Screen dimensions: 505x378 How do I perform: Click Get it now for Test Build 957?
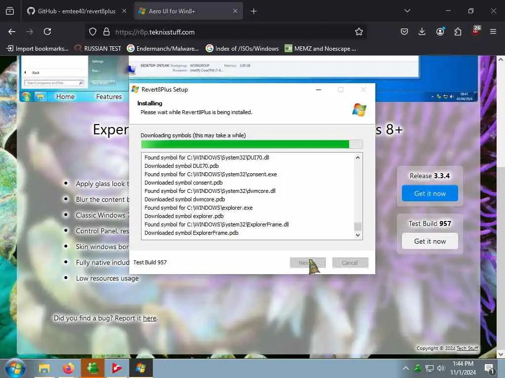(430, 241)
